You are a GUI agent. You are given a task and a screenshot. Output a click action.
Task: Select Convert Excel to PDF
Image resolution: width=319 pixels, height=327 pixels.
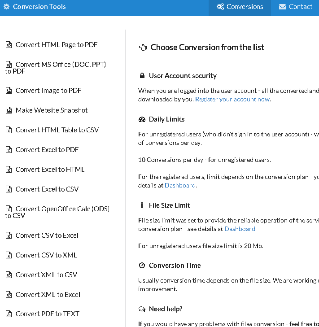tap(47, 150)
